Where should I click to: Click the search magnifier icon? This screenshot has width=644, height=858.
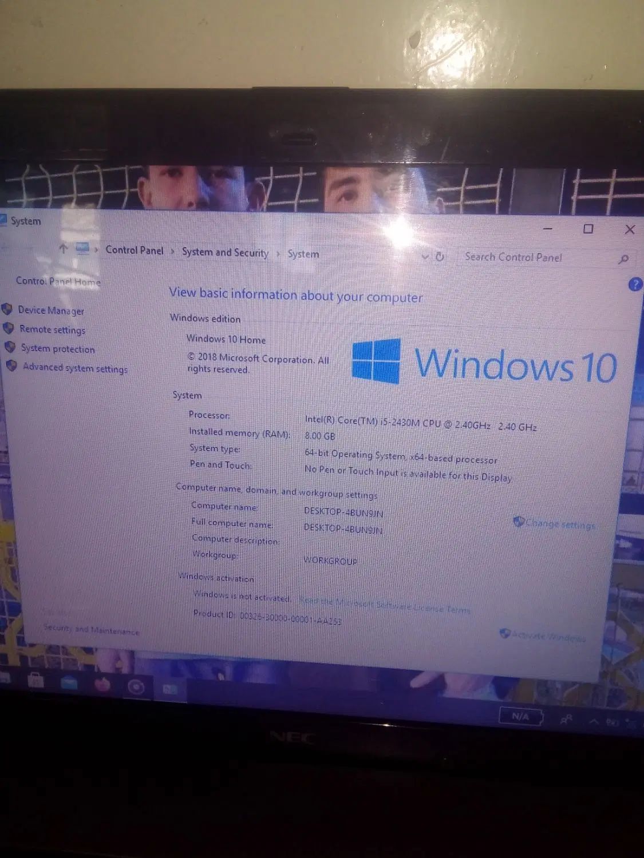point(623,259)
